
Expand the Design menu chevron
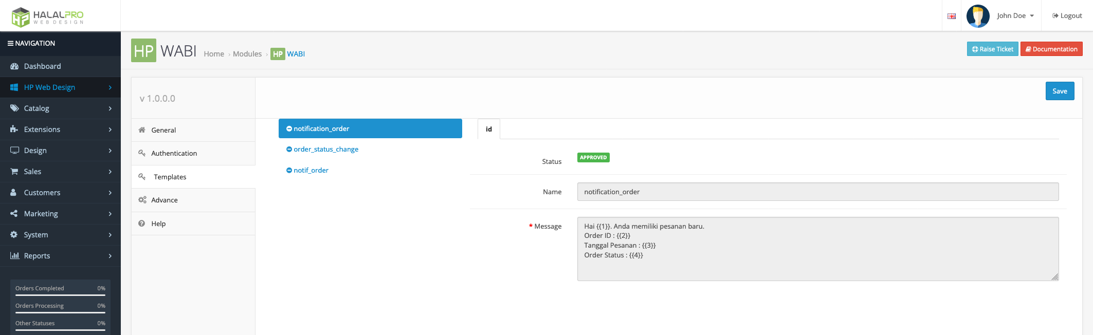pos(110,151)
